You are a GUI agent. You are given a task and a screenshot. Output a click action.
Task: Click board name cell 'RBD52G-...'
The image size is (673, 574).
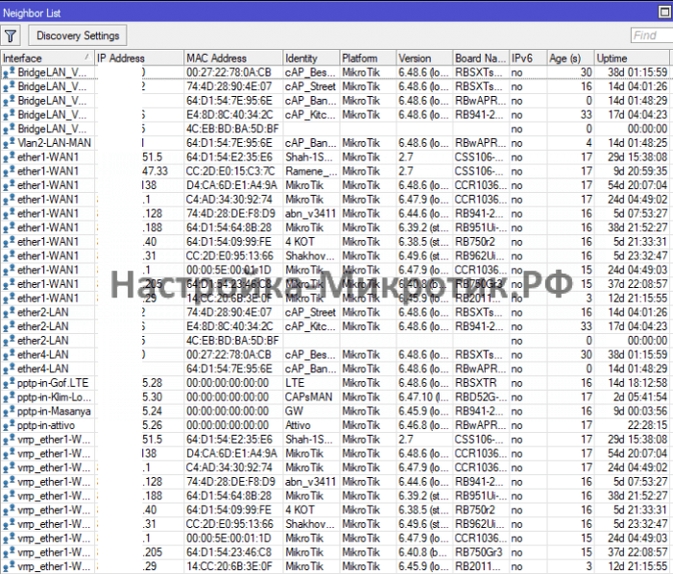point(481,397)
